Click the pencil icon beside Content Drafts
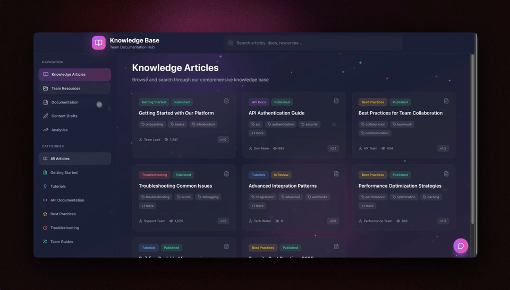 46,116
